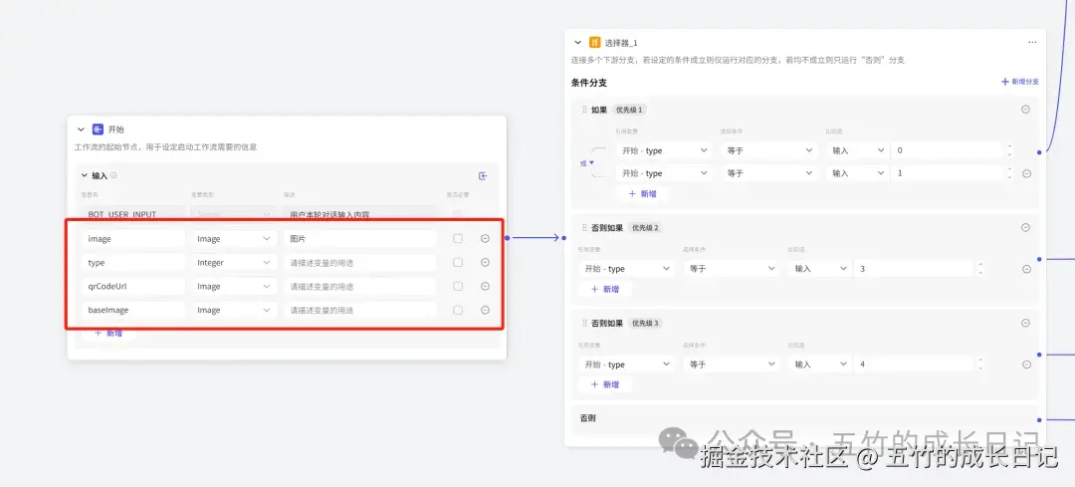Open the type dropdown for baseImage

coord(233,310)
